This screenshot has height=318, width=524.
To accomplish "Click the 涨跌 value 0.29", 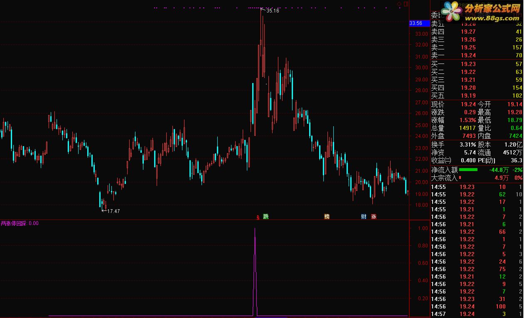I will click(470, 112).
